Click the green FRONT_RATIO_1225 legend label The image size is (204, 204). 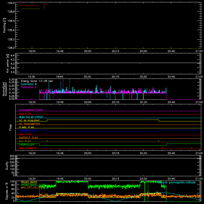click(x=33, y=185)
